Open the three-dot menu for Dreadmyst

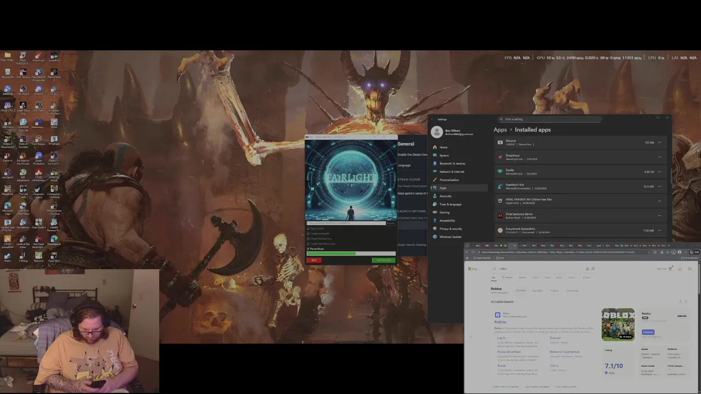[x=659, y=157]
